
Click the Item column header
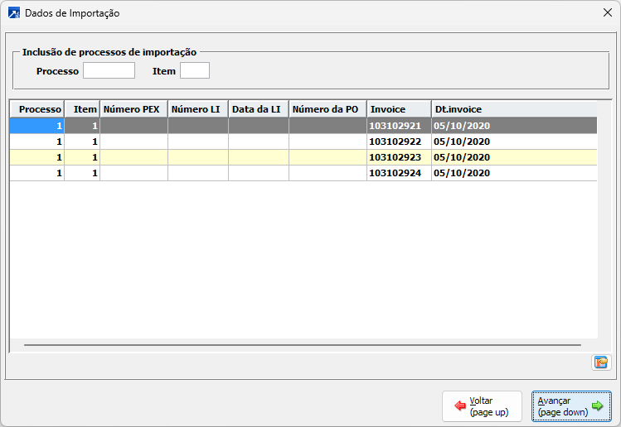pyautogui.click(x=82, y=109)
